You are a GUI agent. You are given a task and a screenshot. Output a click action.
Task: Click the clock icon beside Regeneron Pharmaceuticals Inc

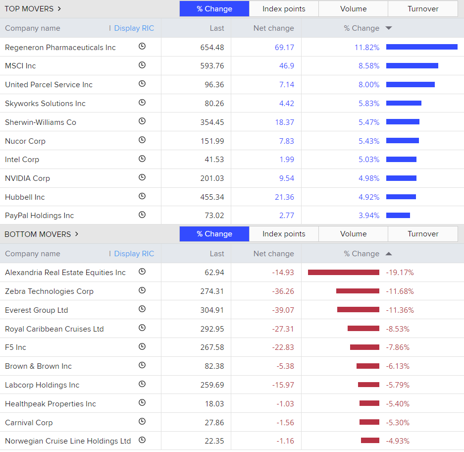coord(142,47)
